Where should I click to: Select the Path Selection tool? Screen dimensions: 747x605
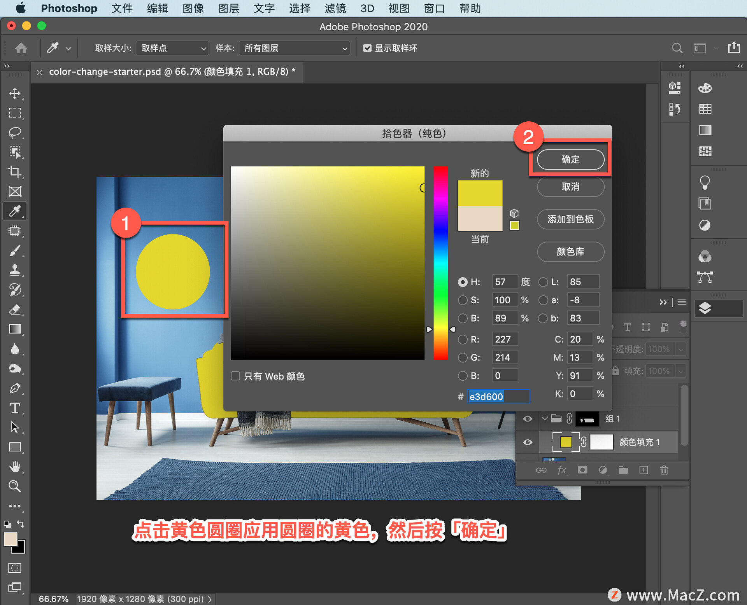click(15, 427)
